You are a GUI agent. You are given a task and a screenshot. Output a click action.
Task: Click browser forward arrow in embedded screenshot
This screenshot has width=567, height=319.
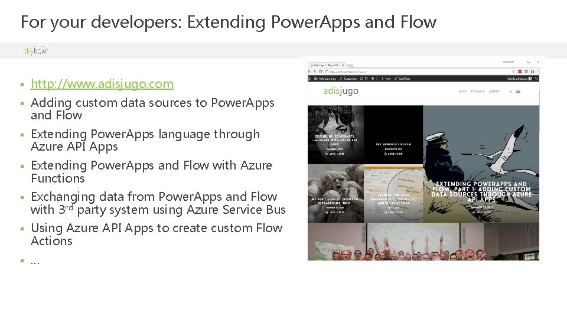[314, 71]
